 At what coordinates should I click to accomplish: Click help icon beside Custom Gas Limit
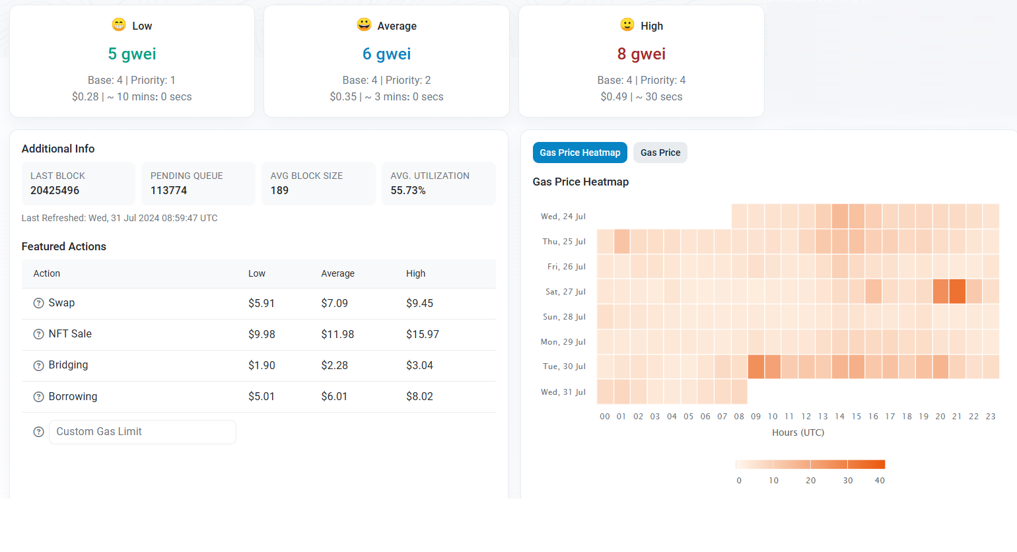pyautogui.click(x=38, y=432)
